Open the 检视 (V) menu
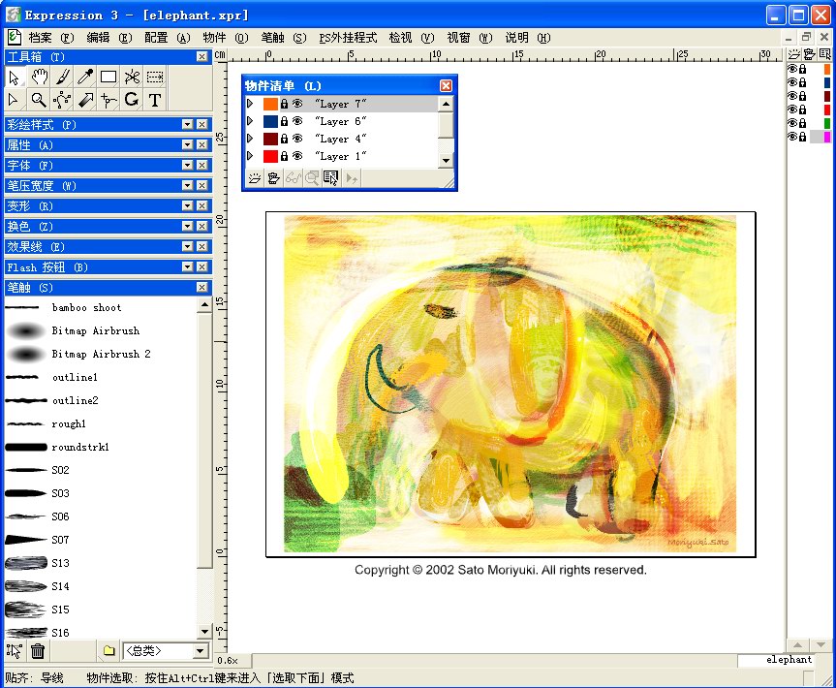 tap(411, 38)
